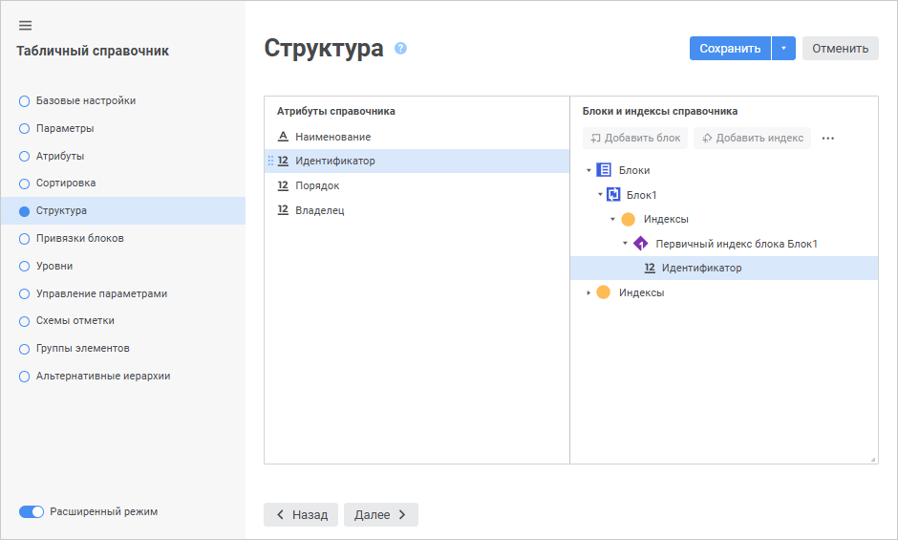Collapse the Блоки tree node

click(x=588, y=170)
